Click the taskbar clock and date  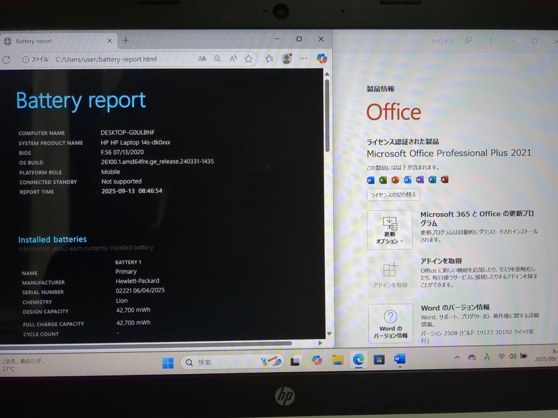(x=546, y=355)
